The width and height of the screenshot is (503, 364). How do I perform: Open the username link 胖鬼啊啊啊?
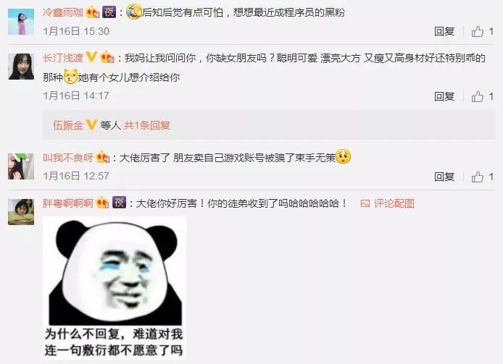point(68,203)
